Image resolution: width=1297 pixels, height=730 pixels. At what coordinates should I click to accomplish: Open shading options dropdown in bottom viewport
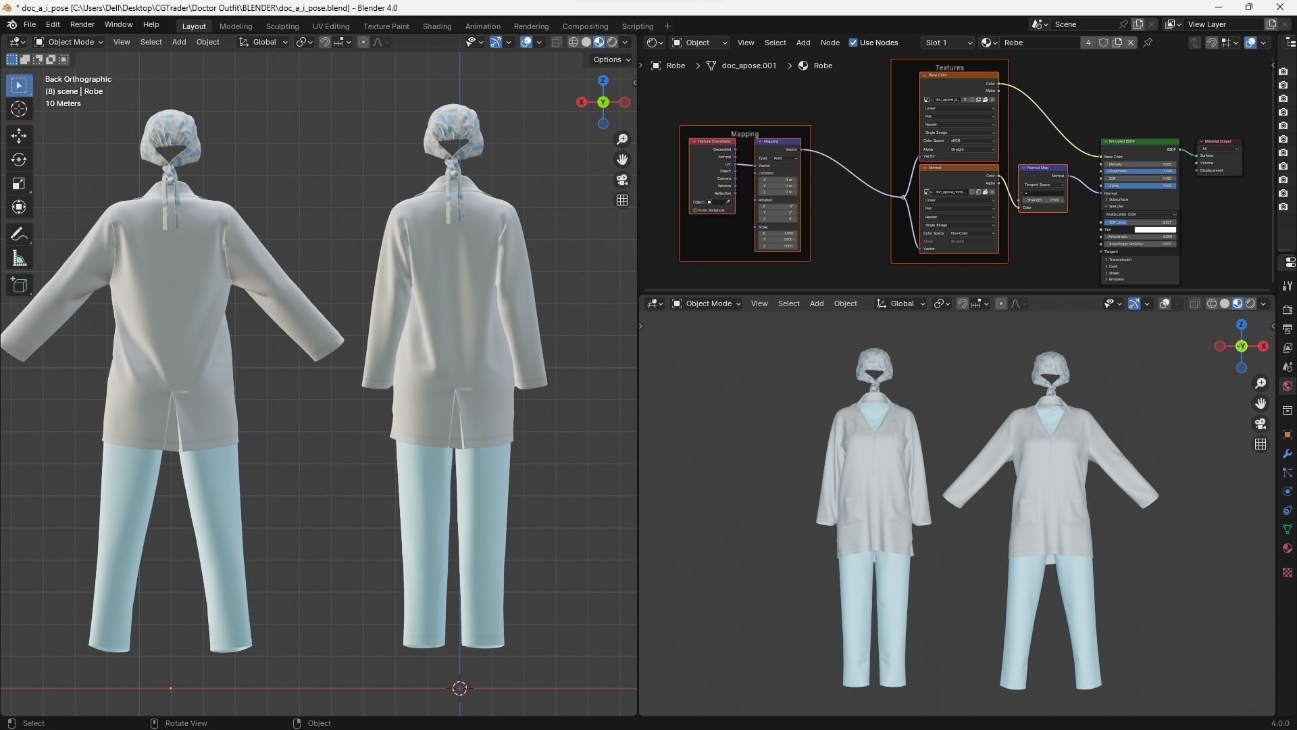1263,303
